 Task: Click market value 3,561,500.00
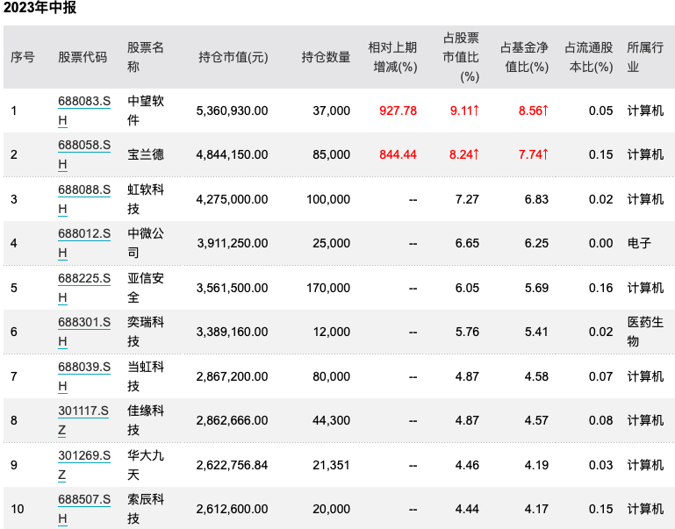pos(232,288)
